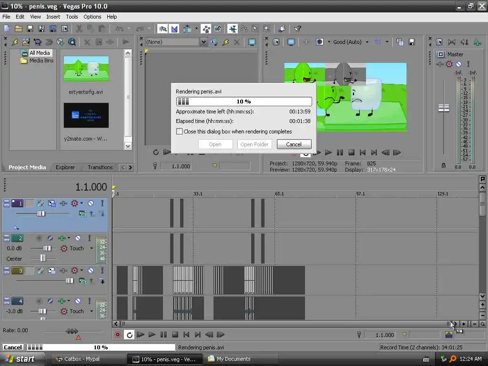
Task: Click the Cut scissors icon in toolbar
Action: point(79,29)
